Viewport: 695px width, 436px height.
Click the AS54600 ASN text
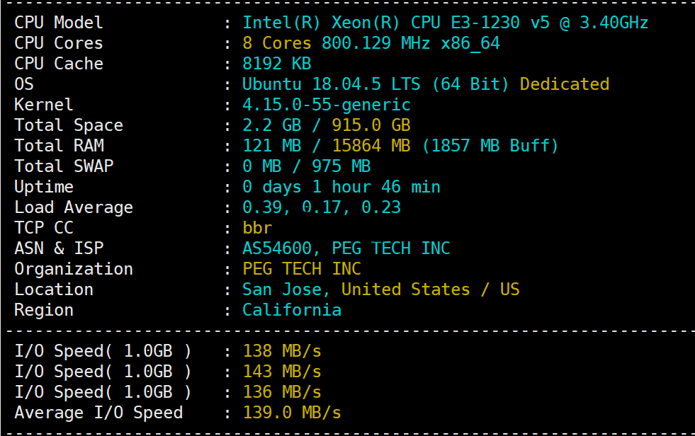pos(276,248)
